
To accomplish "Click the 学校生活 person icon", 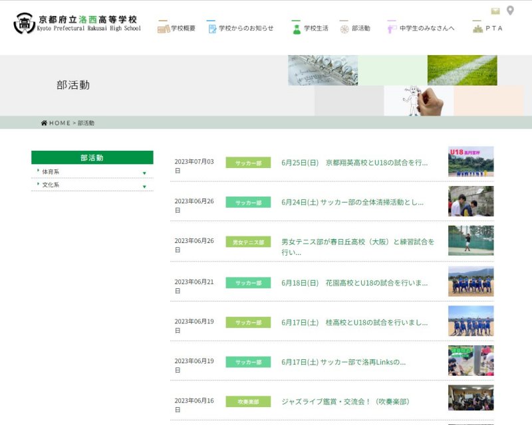I will click(297, 29).
